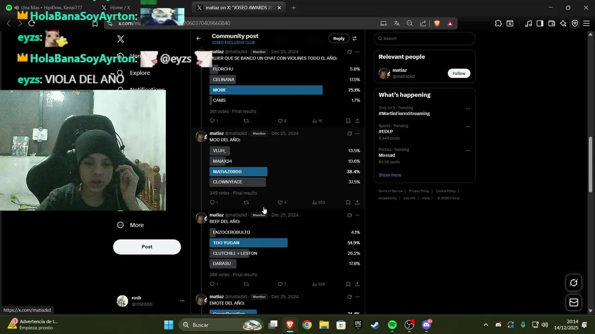Click the Brave VPN shield icon
The image size is (595, 334).
click(575, 23)
